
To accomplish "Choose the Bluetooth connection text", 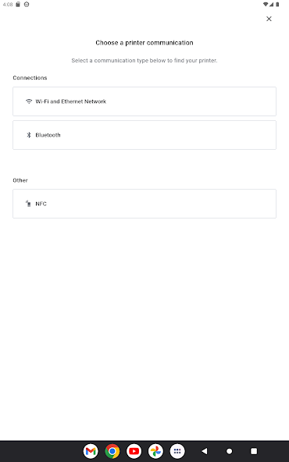I will (x=48, y=135).
